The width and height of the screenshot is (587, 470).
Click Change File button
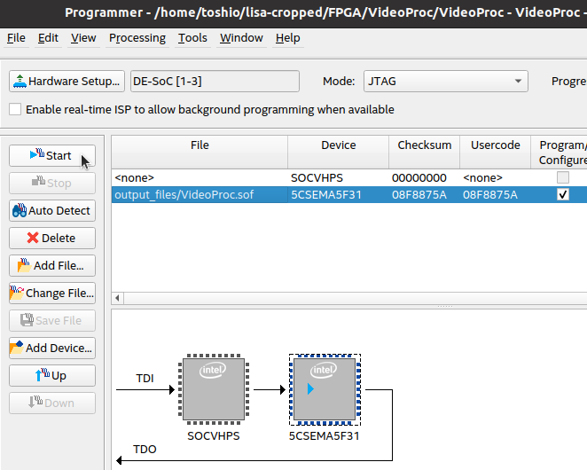point(52,293)
